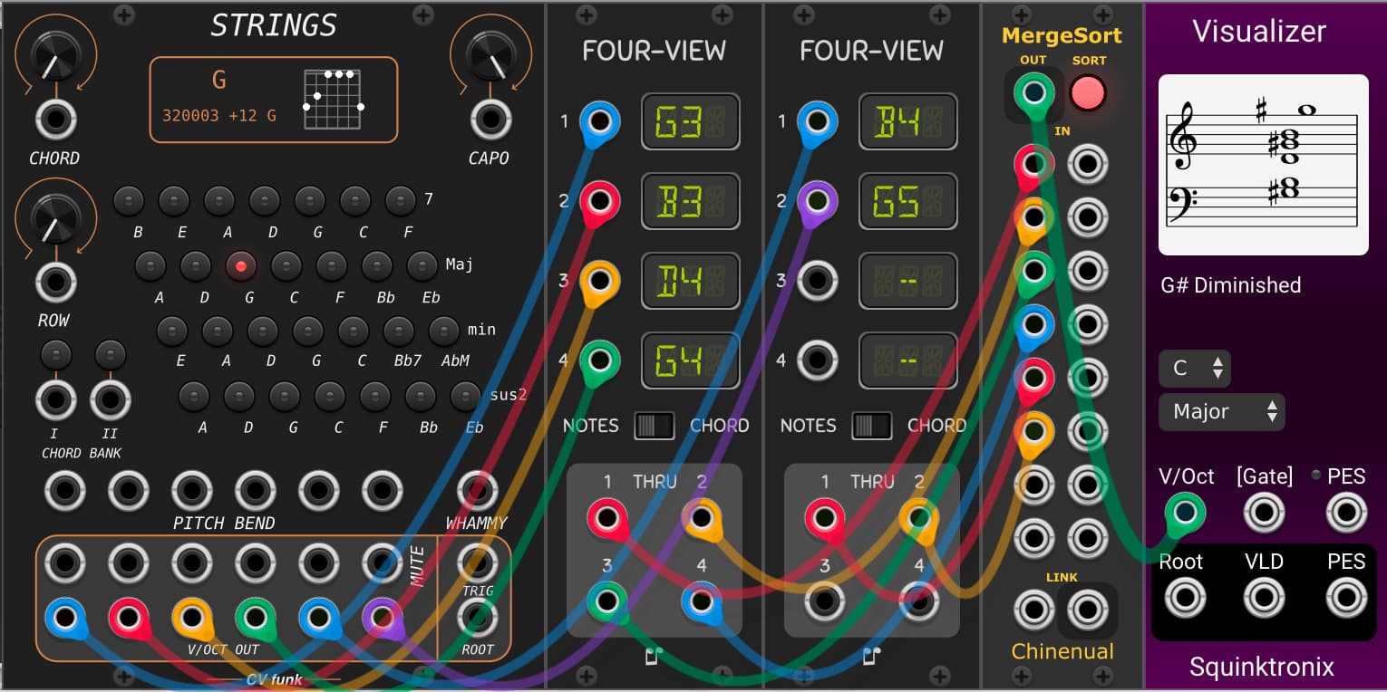Click the TRIG jack on Strings
This screenshot has height=692, width=1387.
point(477,563)
